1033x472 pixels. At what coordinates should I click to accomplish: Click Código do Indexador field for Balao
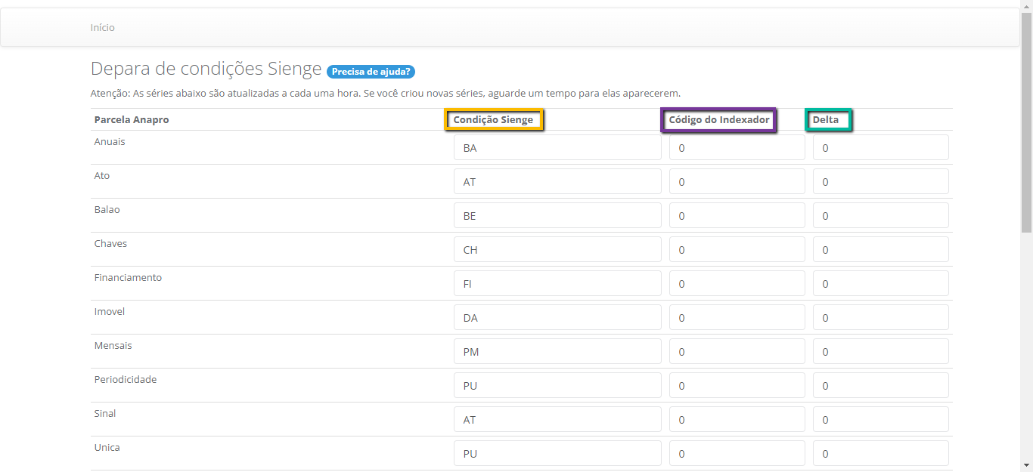pyautogui.click(x=737, y=216)
